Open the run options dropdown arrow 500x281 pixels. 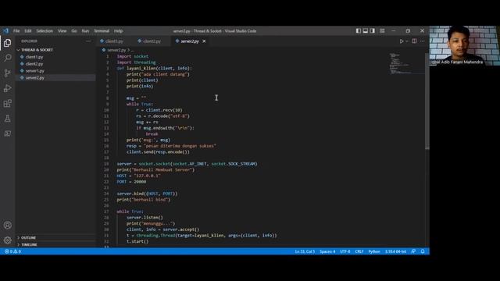407,41
